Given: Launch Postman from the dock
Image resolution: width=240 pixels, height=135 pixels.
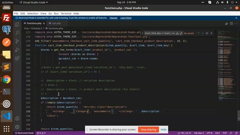Looking at the screenshot, I should 6,42.
